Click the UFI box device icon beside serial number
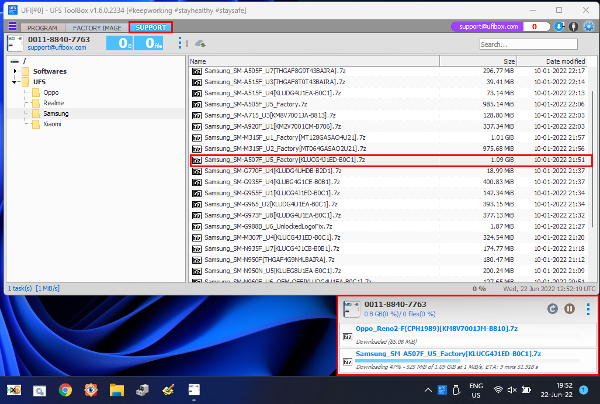600x404 pixels. pyautogui.click(x=15, y=43)
